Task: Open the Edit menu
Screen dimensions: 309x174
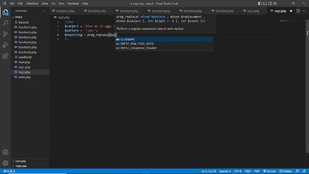Action: 20,3
